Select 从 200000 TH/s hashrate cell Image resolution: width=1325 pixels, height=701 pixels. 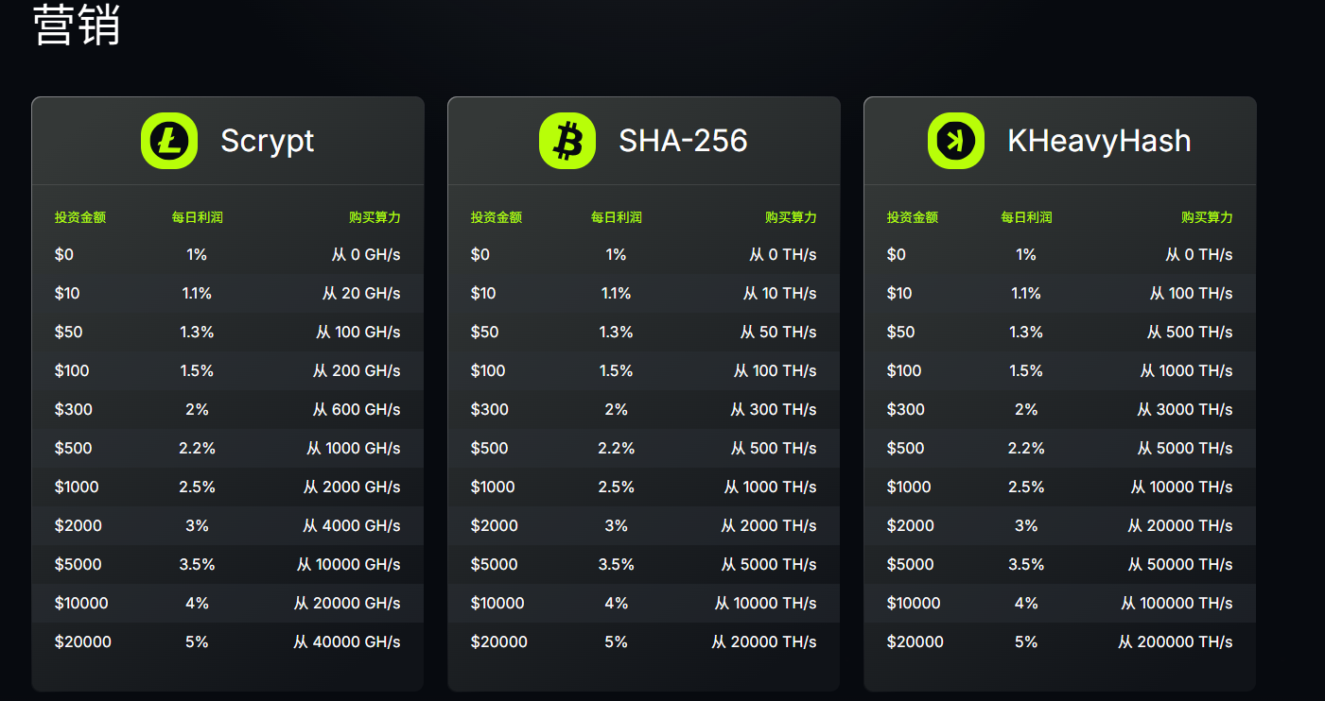[1176, 641]
